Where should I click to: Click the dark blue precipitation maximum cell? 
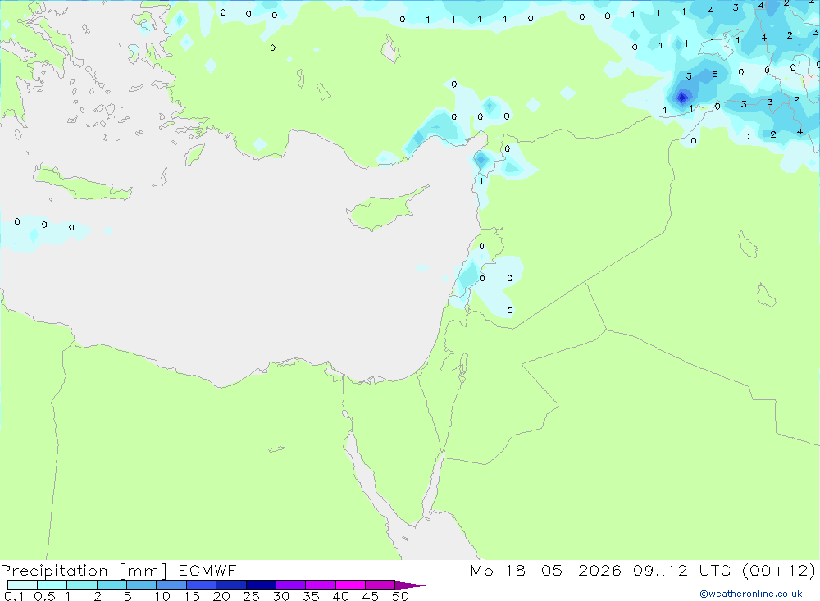coord(682,97)
